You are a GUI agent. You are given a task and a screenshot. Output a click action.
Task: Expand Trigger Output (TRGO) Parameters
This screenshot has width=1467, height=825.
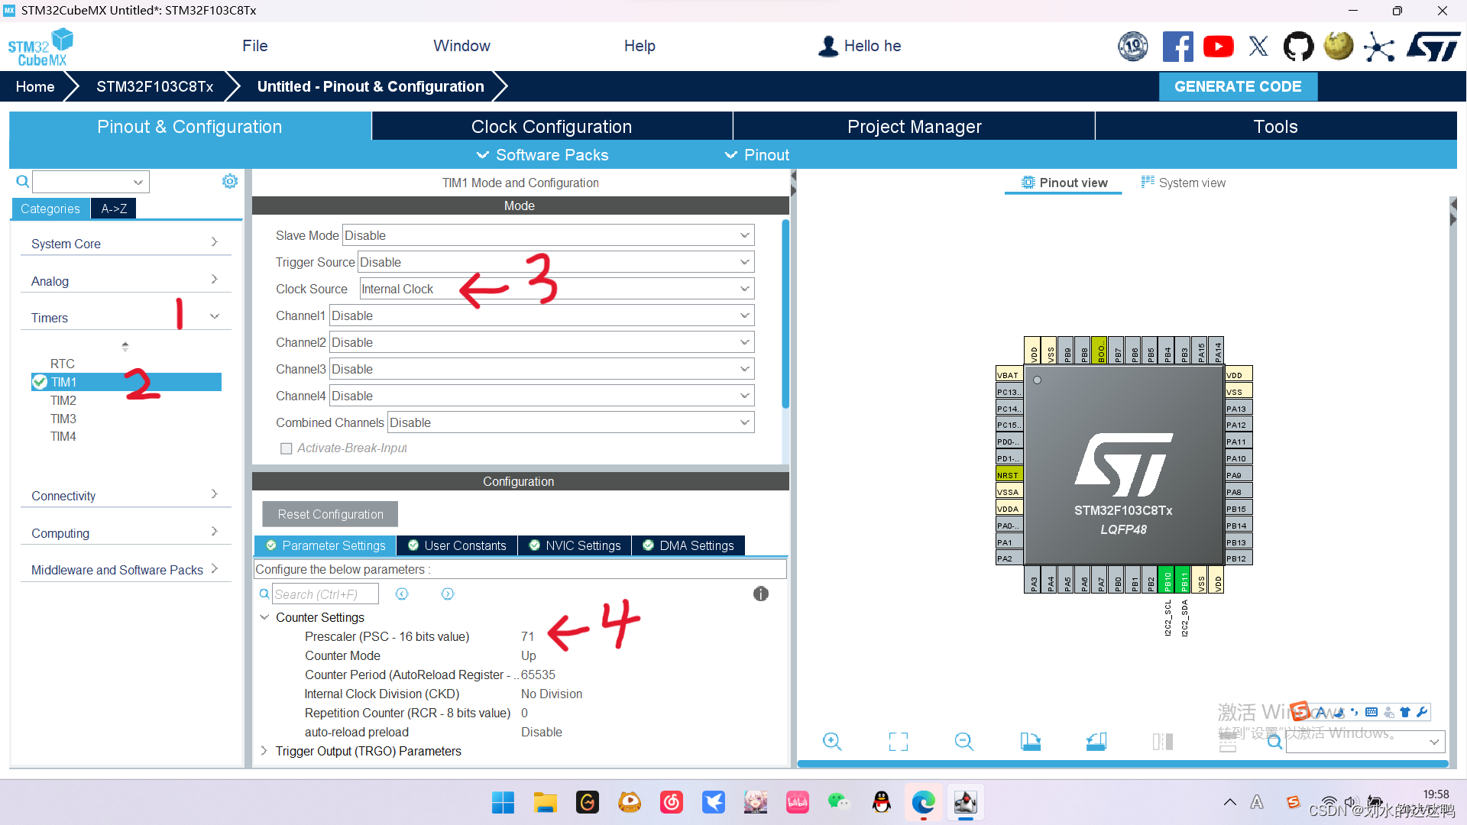pos(264,751)
